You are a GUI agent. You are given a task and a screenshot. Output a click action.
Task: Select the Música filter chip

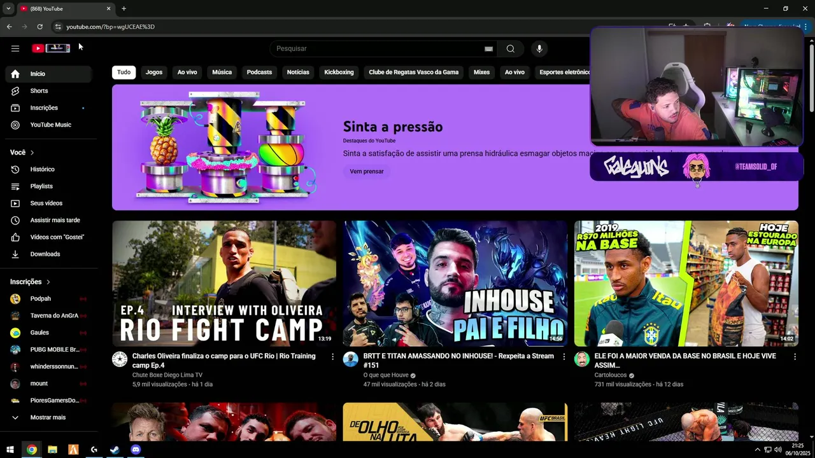point(222,73)
